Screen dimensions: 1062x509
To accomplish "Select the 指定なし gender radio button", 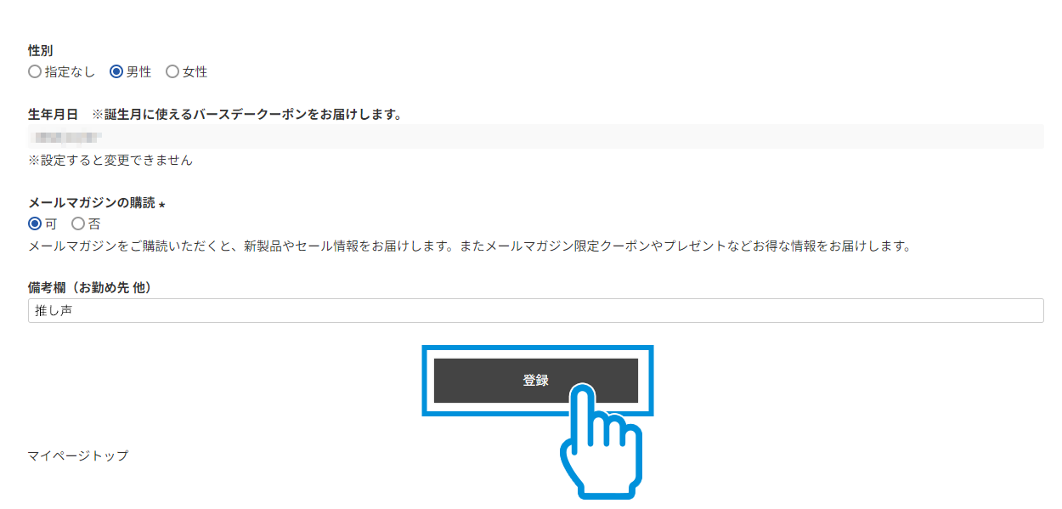I will 35,72.
